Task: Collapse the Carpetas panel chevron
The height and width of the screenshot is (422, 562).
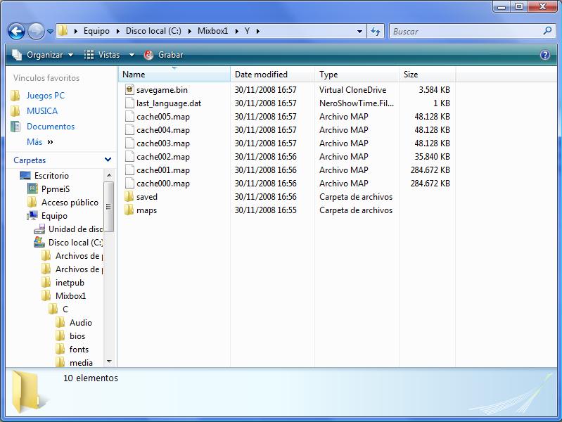Action: [x=108, y=160]
